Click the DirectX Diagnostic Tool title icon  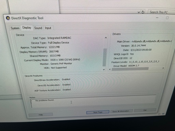pyautogui.click(x=8, y=18)
